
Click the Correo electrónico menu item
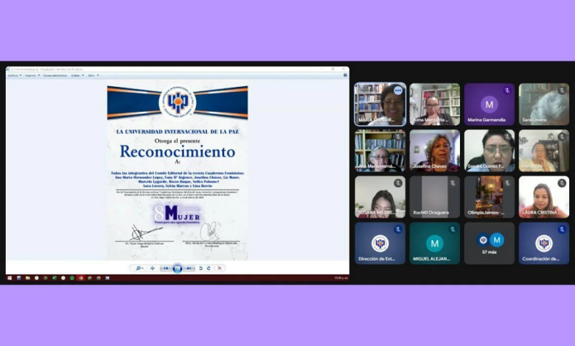tap(55, 75)
